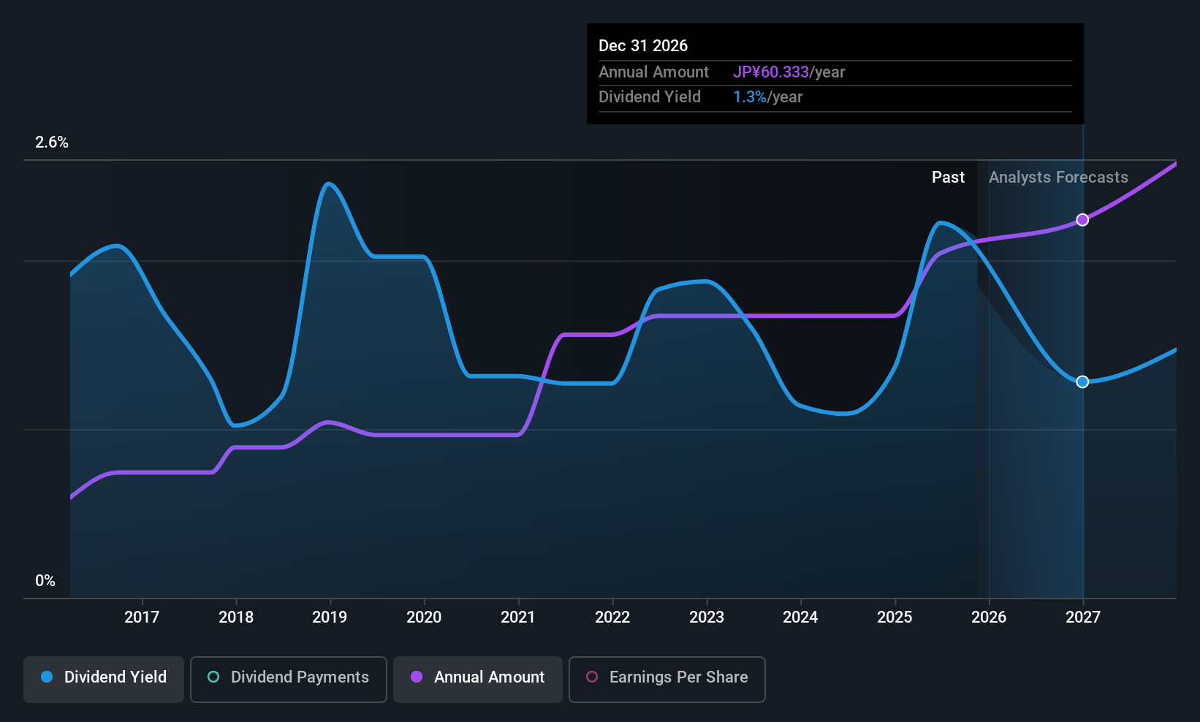Select the purple data point at 2027
Image resolution: width=1200 pixels, height=722 pixels.
coord(1082,220)
